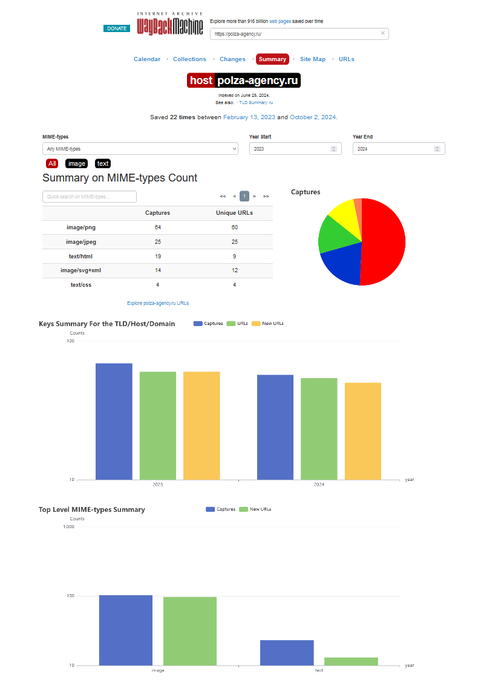
Task: Click the Year Start field
Action: coord(295,149)
